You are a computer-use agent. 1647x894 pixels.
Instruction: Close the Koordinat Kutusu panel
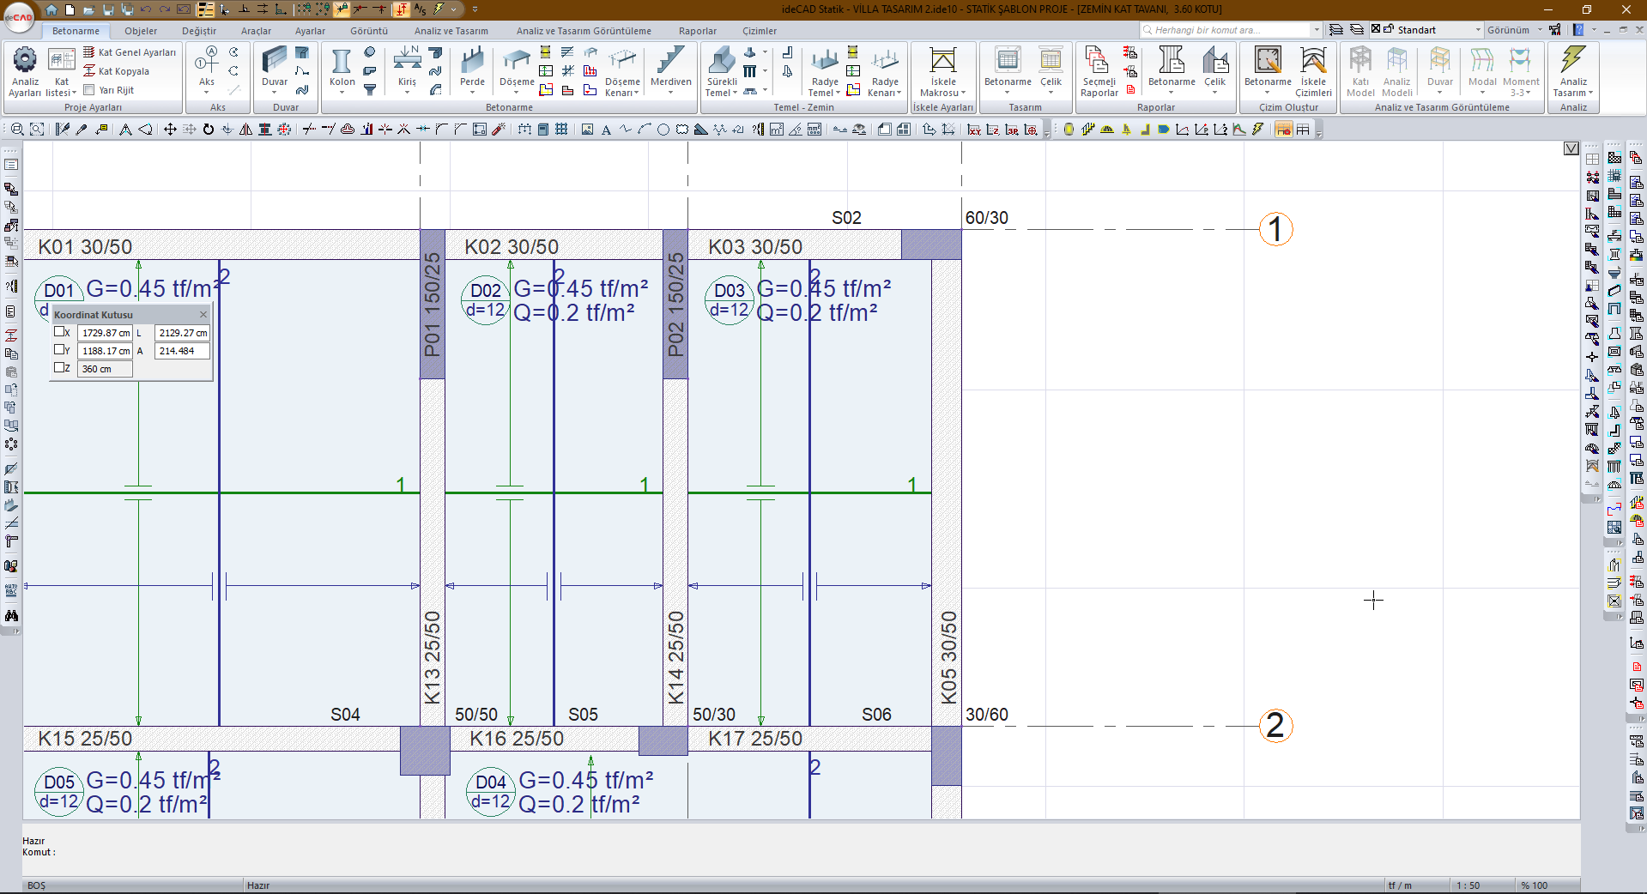click(203, 315)
